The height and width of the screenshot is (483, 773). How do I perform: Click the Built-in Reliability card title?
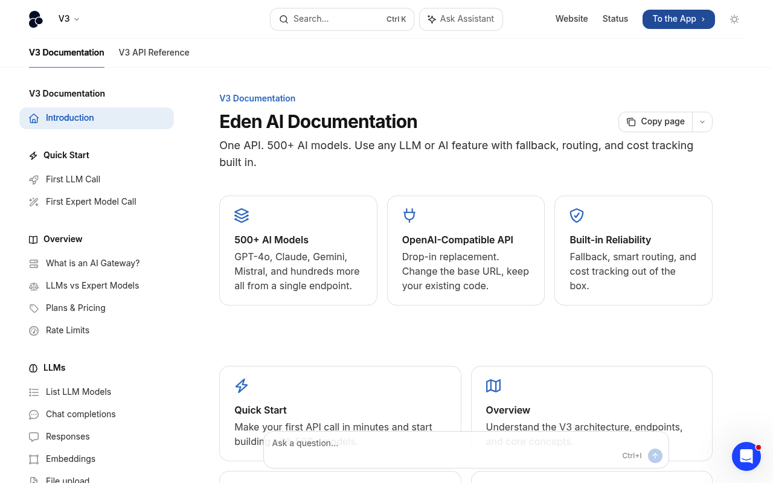point(611,240)
